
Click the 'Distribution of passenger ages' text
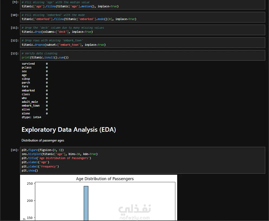pos(43,140)
